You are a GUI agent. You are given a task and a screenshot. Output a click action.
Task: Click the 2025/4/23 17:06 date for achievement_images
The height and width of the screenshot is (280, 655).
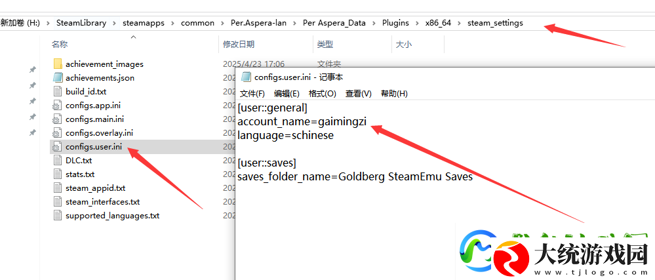(x=254, y=64)
